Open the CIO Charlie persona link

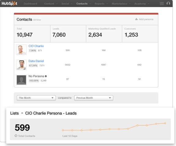(x=36, y=46)
